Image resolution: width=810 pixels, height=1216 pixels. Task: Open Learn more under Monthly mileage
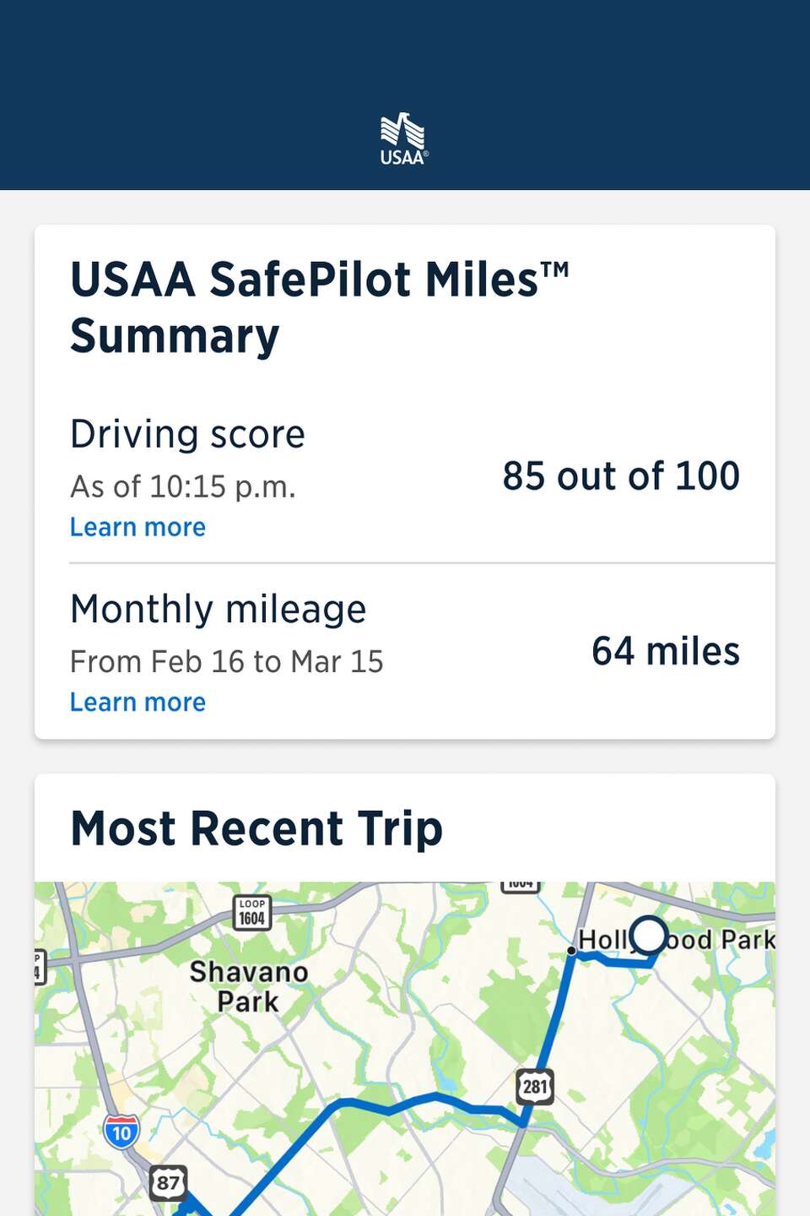(138, 702)
